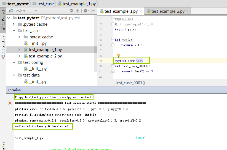Toggle code fold marker at def fun(x)
The image size is (227, 150).
(113, 40)
